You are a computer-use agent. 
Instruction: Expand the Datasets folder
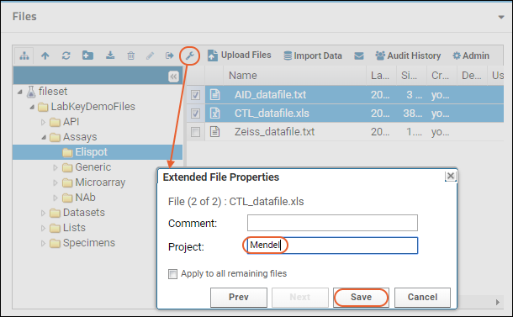(x=43, y=213)
